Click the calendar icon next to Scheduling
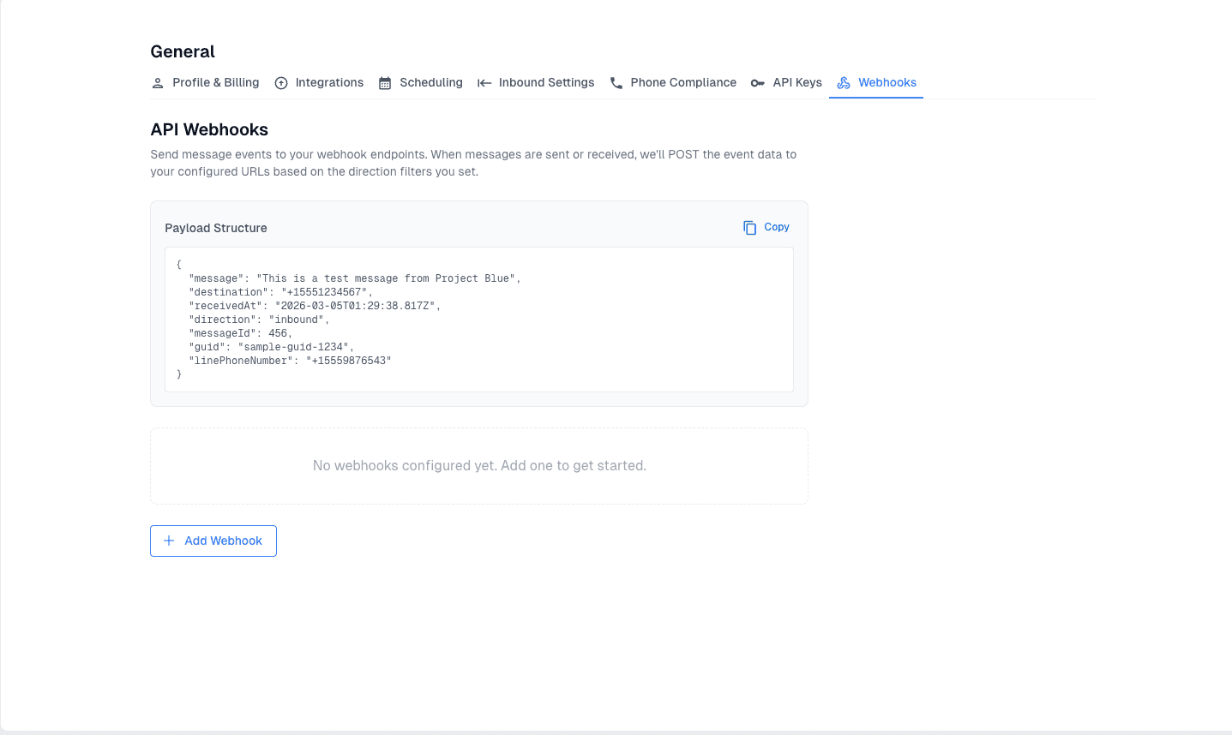 pos(385,82)
